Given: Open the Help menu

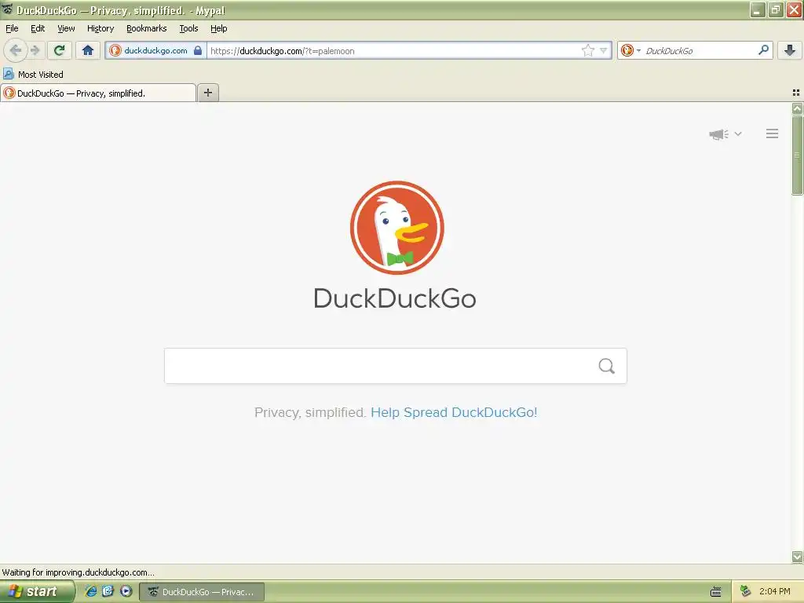Looking at the screenshot, I should (x=219, y=28).
